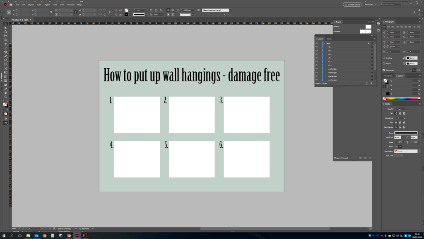Switch to the Links tab

330,39
